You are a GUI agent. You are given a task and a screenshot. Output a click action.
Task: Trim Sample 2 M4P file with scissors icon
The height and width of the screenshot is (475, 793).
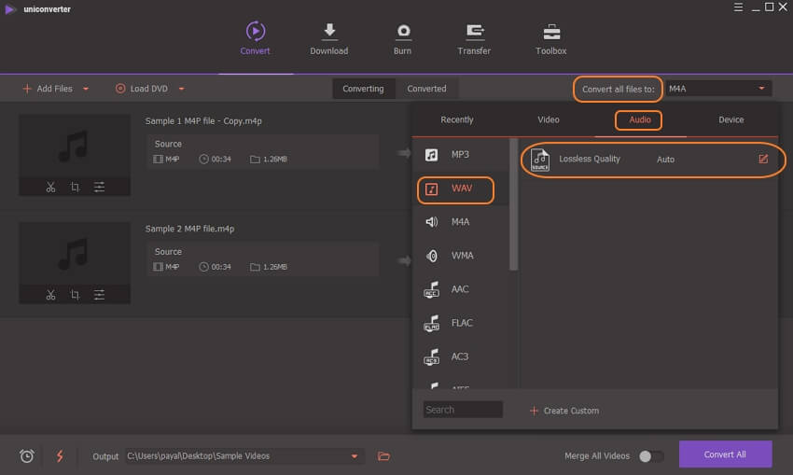click(50, 295)
